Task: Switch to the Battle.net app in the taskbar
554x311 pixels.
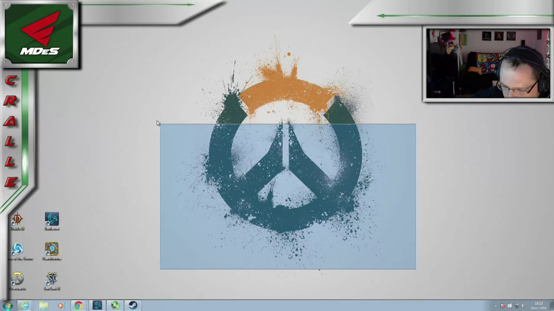Action: tap(97, 306)
